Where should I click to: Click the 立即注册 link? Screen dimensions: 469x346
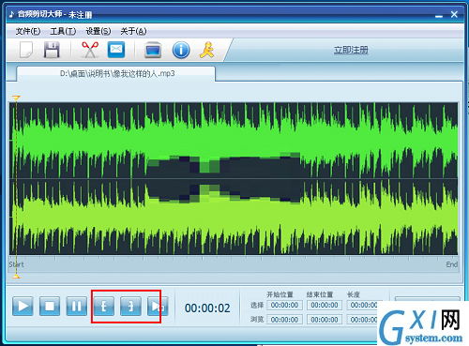[x=351, y=50]
